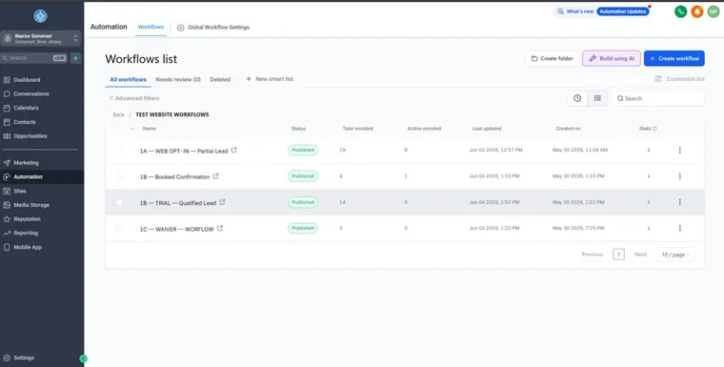This screenshot has width=724, height=367.
Task: Switch to the list view icon
Action: click(x=597, y=98)
